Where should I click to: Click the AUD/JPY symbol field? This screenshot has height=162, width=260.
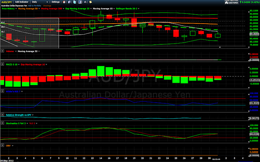[6, 2]
